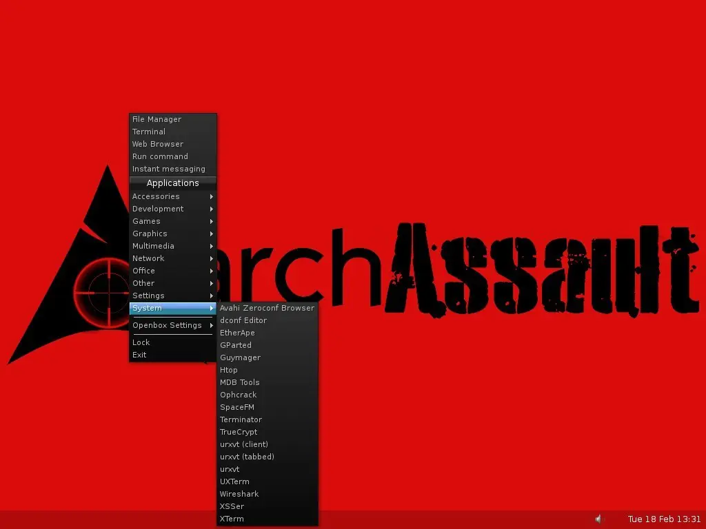Viewport: 706px width, 529px height.
Task: Expand the Accessories submenu
Action: click(173, 196)
